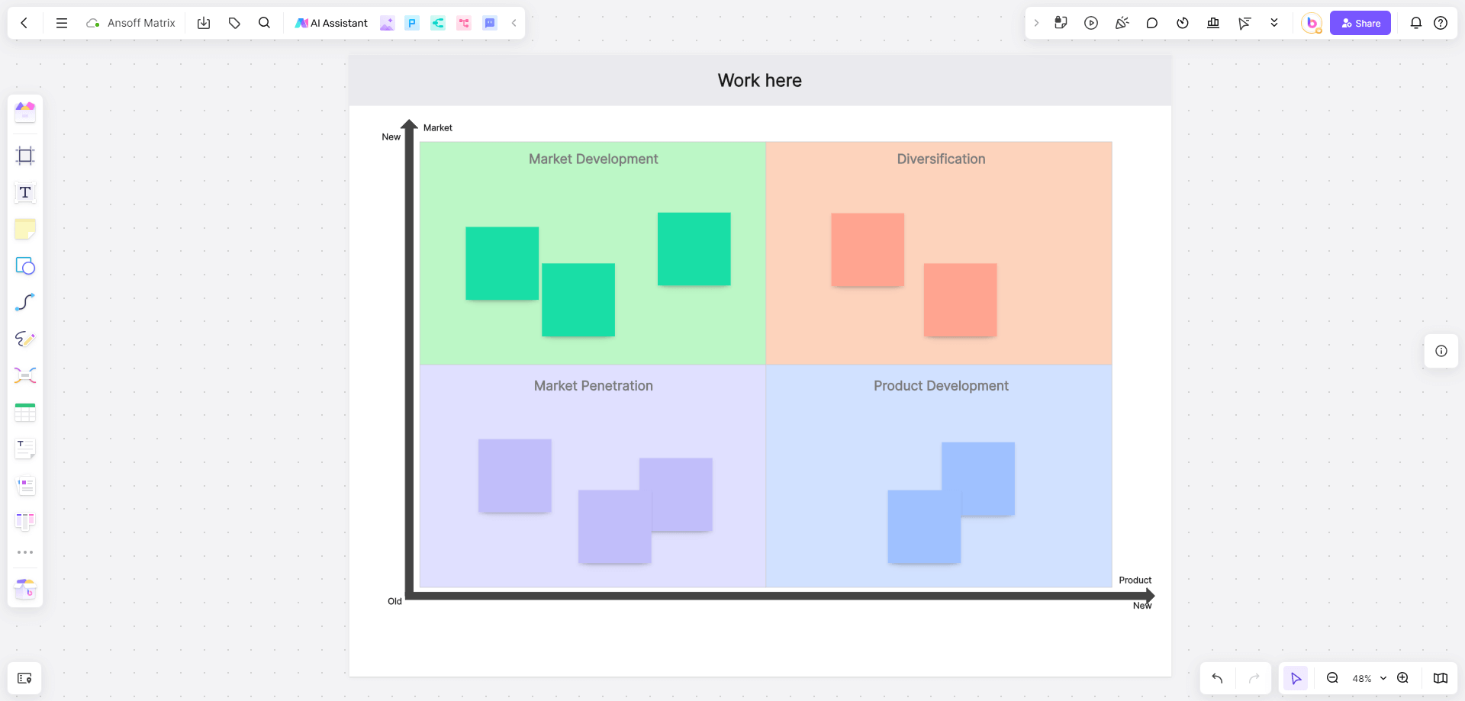The image size is (1465, 701).
Task: Select the Text tool
Action: pyautogui.click(x=25, y=192)
